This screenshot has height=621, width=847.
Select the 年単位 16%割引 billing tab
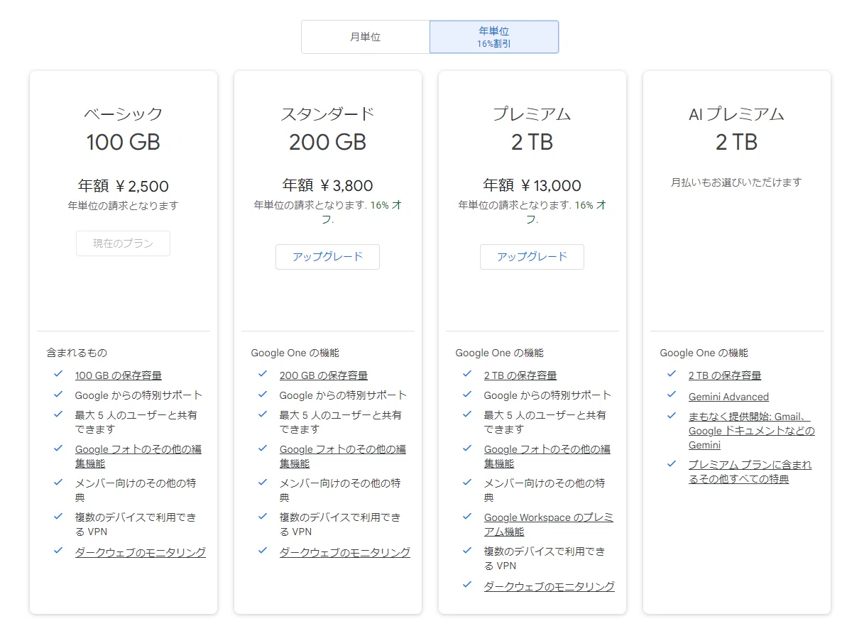493,37
